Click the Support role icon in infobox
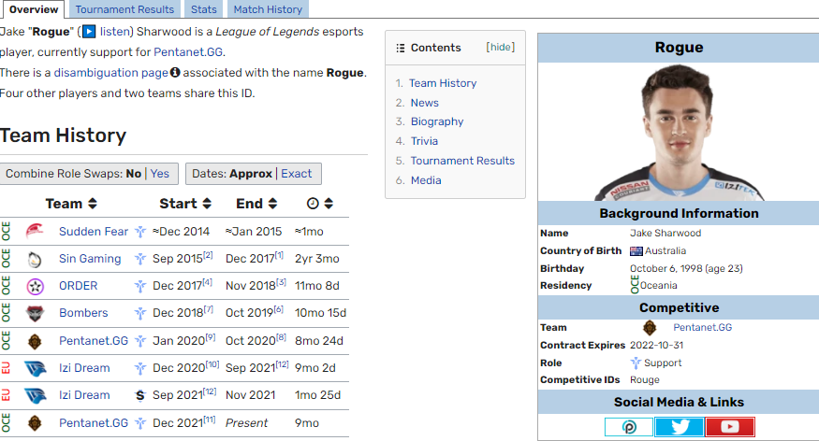The image size is (819, 441). pyautogui.click(x=636, y=363)
